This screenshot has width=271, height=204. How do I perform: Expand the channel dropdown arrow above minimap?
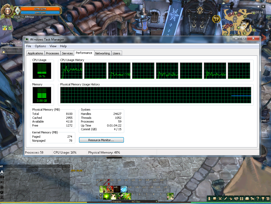[263, 6]
